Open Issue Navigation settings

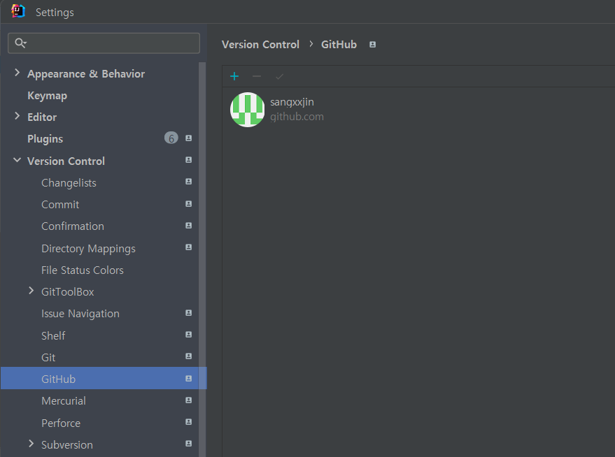click(x=80, y=314)
